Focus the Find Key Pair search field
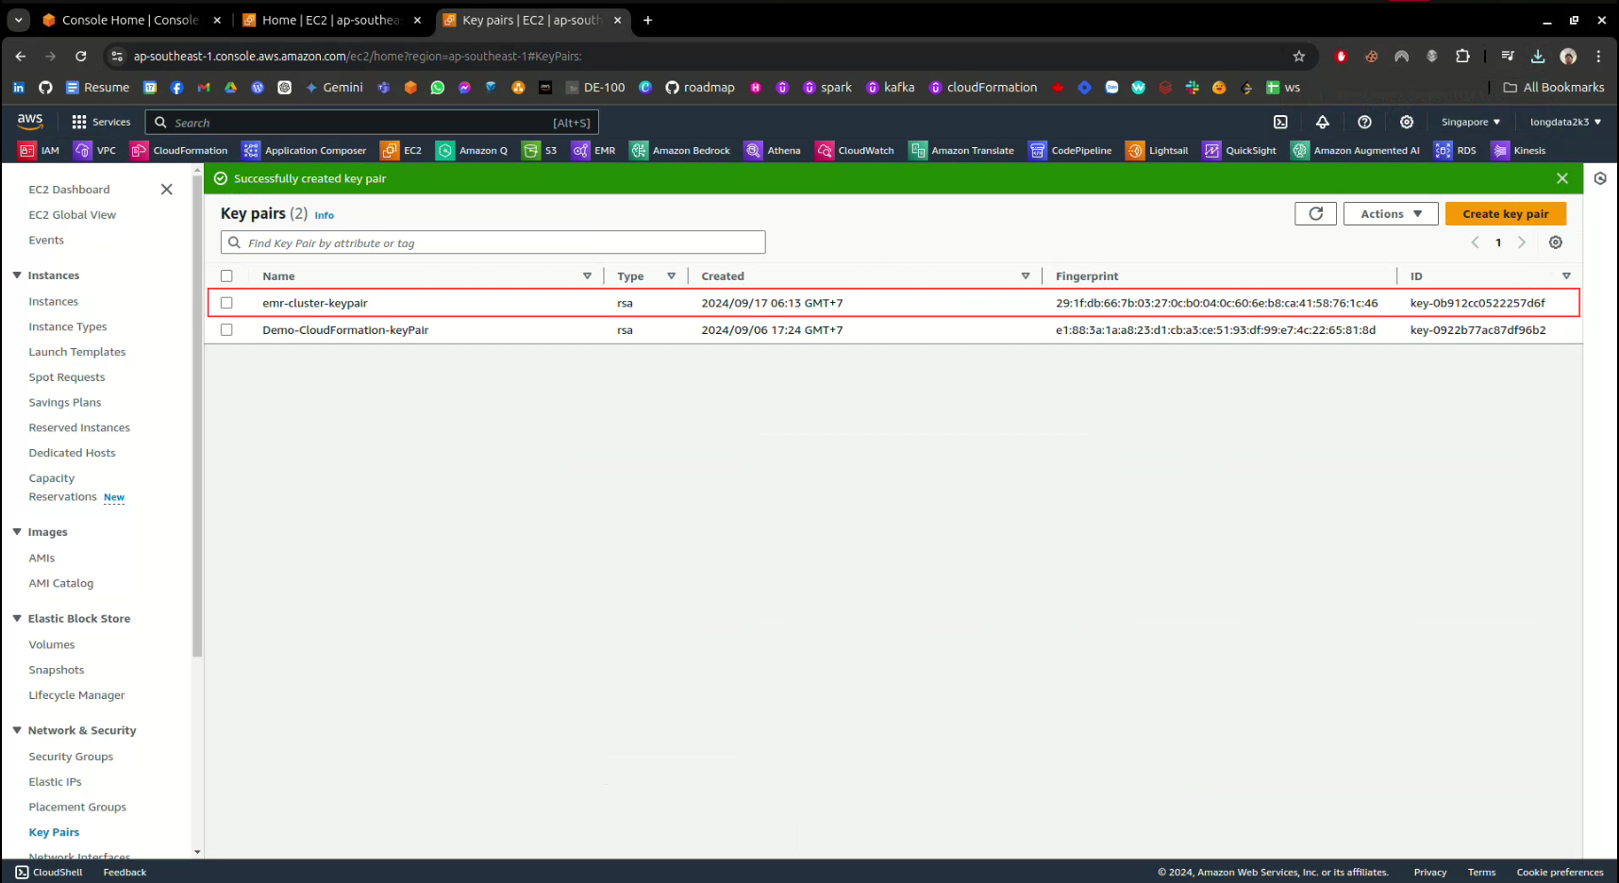This screenshot has width=1619, height=883. click(x=500, y=242)
